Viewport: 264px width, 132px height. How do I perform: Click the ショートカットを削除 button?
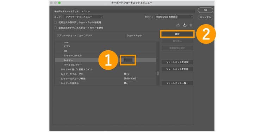[177, 69]
